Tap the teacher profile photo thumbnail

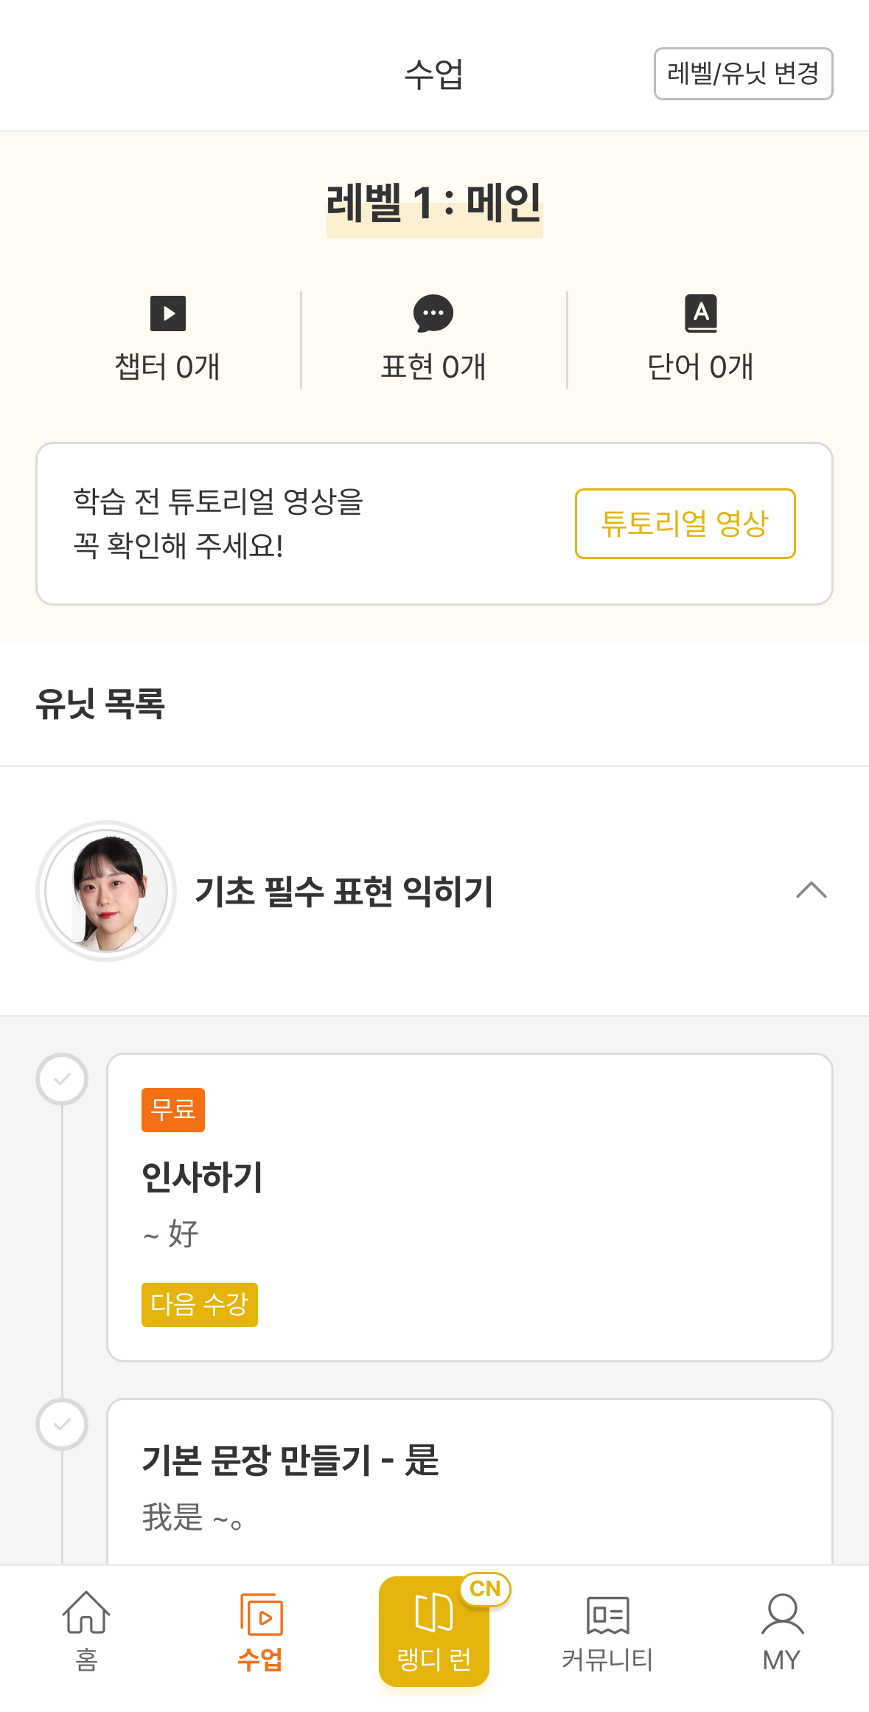(x=106, y=891)
